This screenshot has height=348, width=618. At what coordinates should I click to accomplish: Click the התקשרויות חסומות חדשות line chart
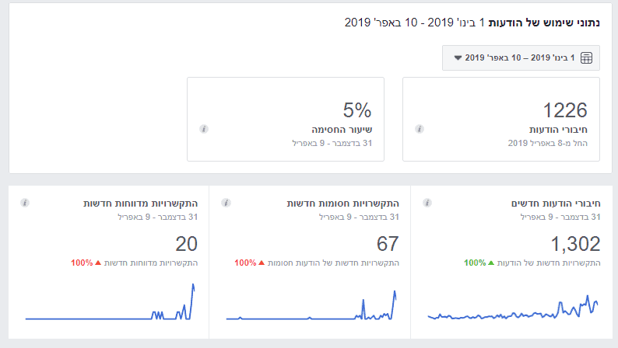click(311, 308)
